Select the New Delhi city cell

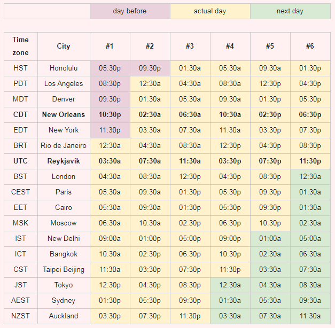point(64,239)
